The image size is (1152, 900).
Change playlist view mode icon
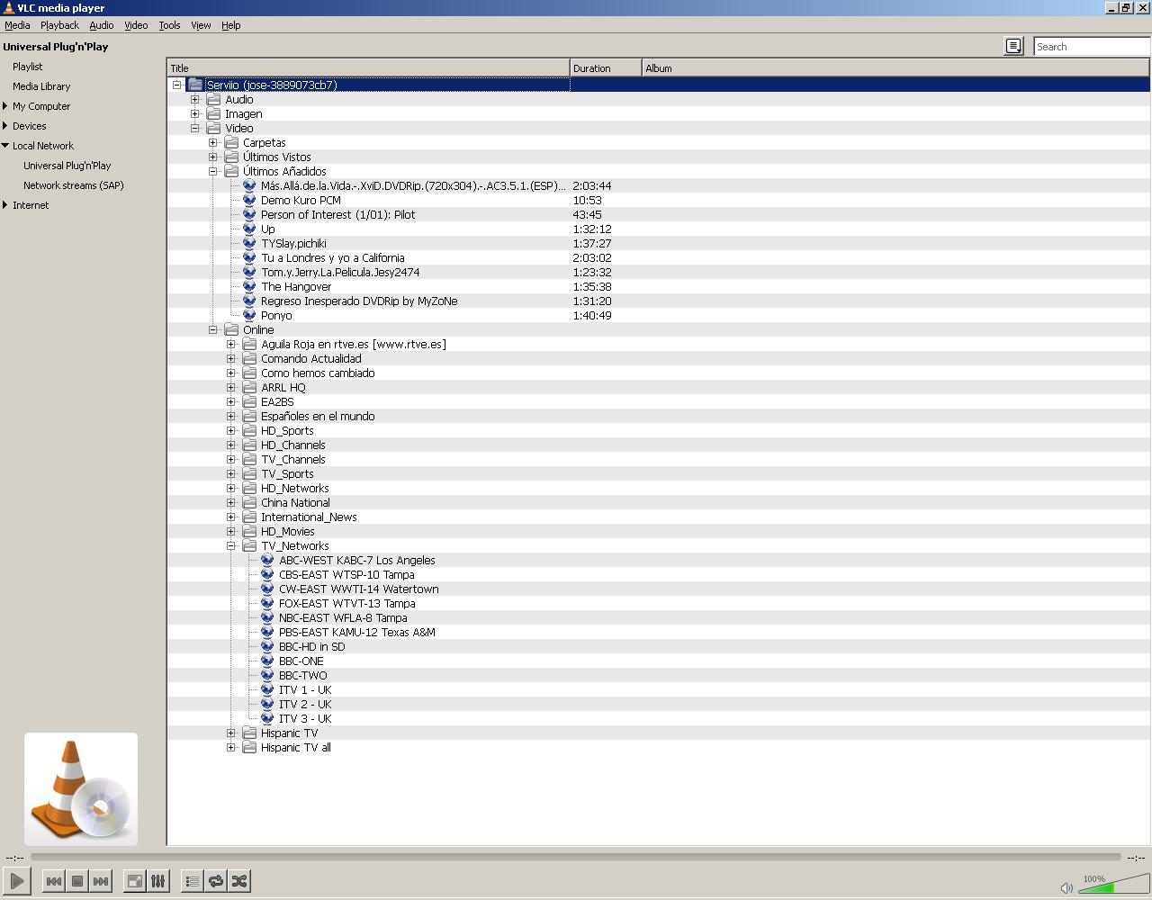click(x=1013, y=46)
